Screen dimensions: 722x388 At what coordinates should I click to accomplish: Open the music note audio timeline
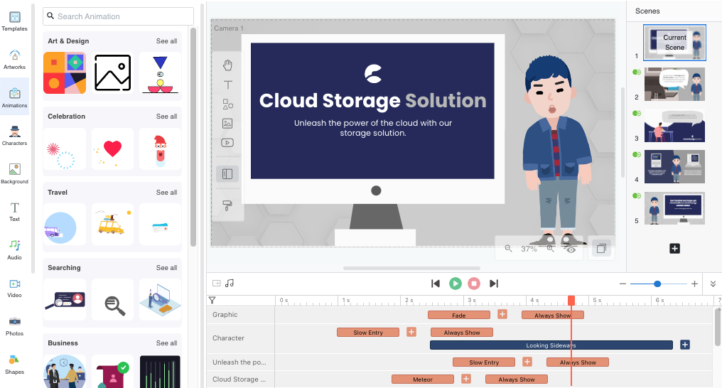pos(230,283)
